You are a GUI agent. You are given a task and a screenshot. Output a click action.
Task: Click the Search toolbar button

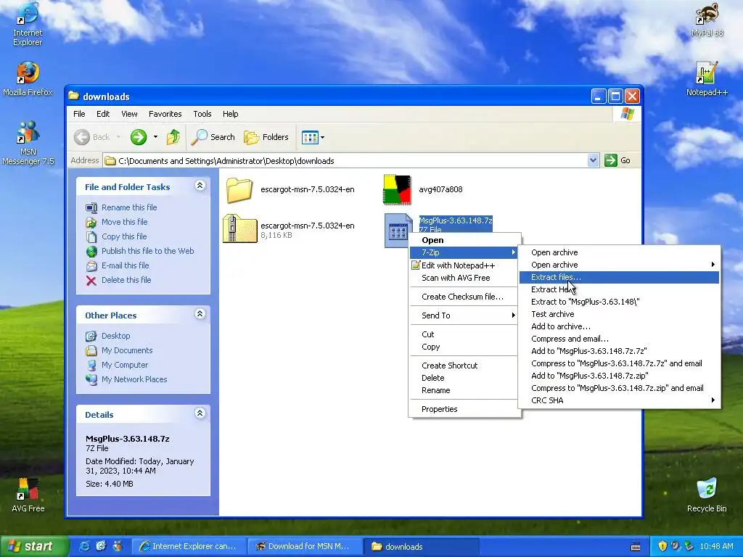coord(213,137)
